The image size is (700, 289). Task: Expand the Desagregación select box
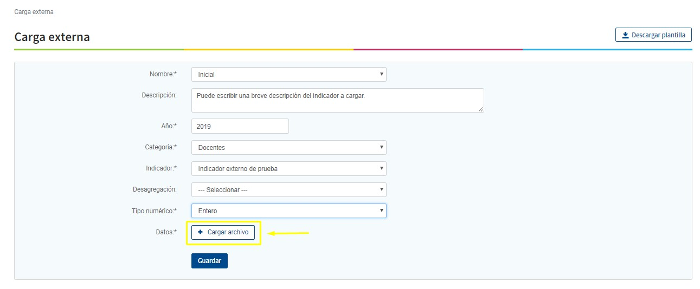pos(288,190)
